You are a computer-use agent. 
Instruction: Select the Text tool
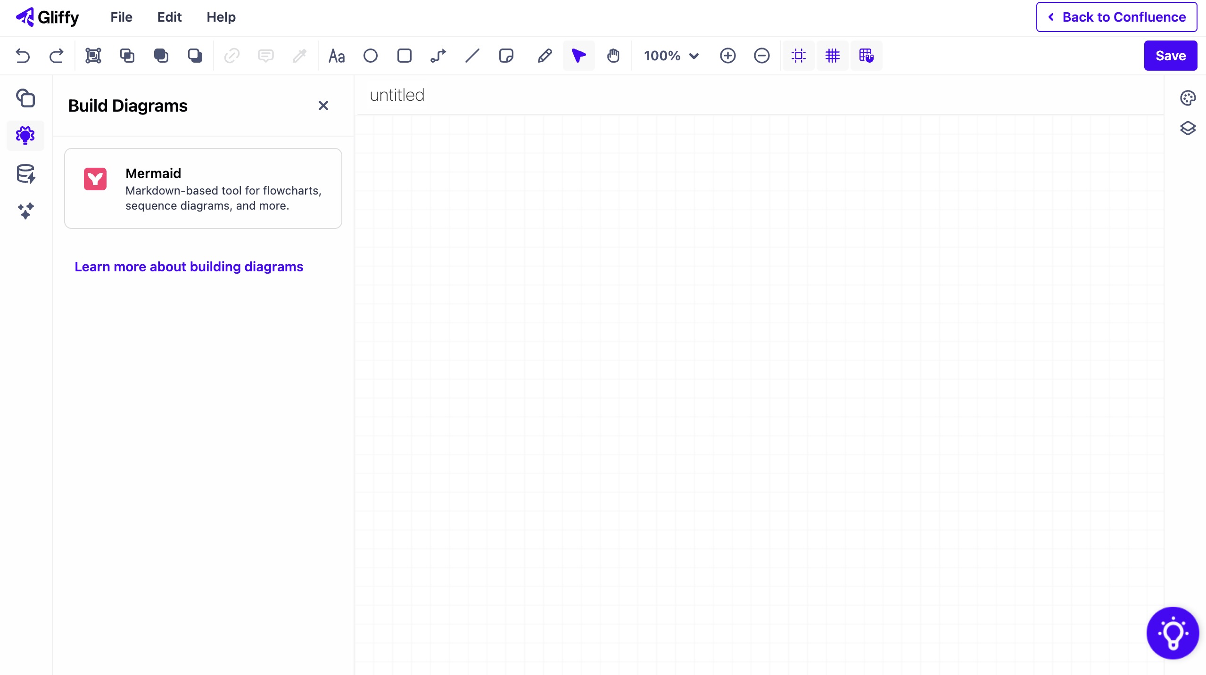[x=336, y=56]
